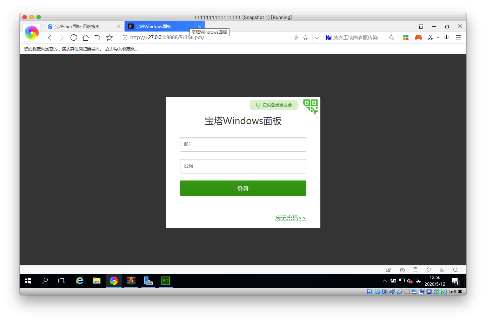The height and width of the screenshot is (321, 486).
Task: Open the 忘记密码>> link
Action: (x=291, y=218)
